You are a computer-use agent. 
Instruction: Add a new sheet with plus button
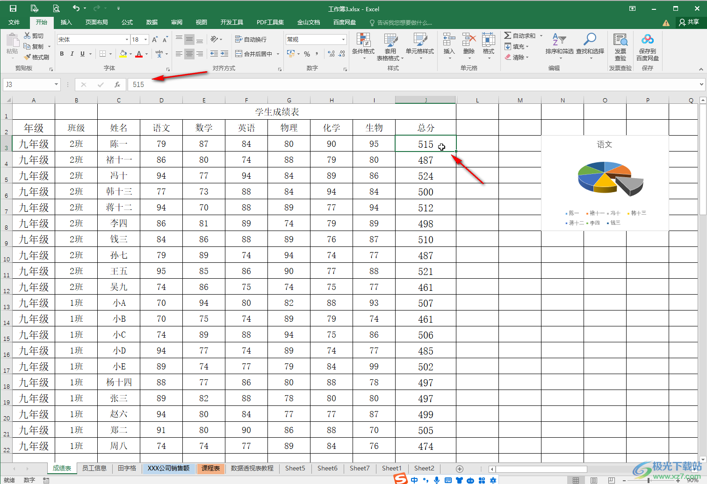pos(460,469)
